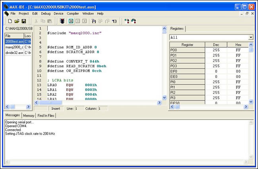Select the Registers tab

coord(177,29)
